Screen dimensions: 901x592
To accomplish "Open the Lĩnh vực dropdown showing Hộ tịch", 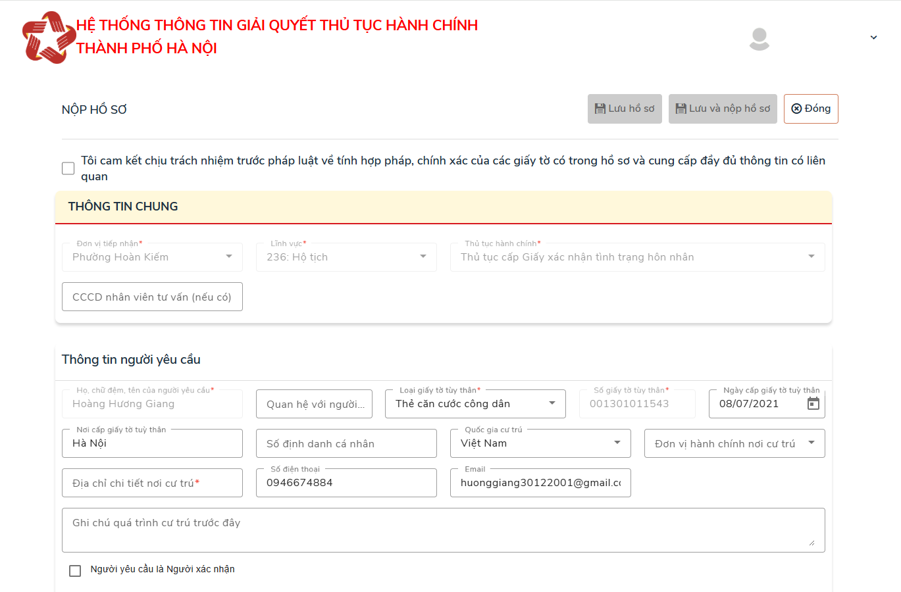I will click(x=346, y=257).
